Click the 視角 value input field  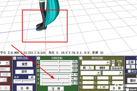tap(32, 77)
